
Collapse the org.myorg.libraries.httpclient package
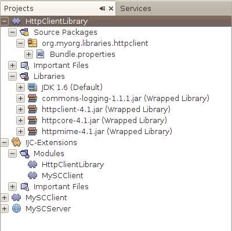20,43
